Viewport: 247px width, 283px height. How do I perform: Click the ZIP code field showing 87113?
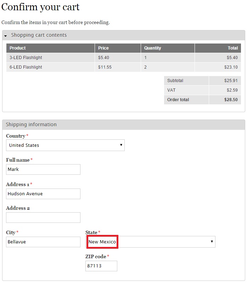101,266
